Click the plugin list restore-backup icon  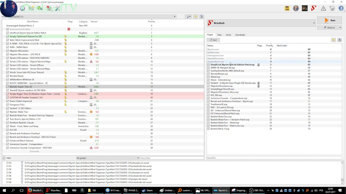pos(334,40)
